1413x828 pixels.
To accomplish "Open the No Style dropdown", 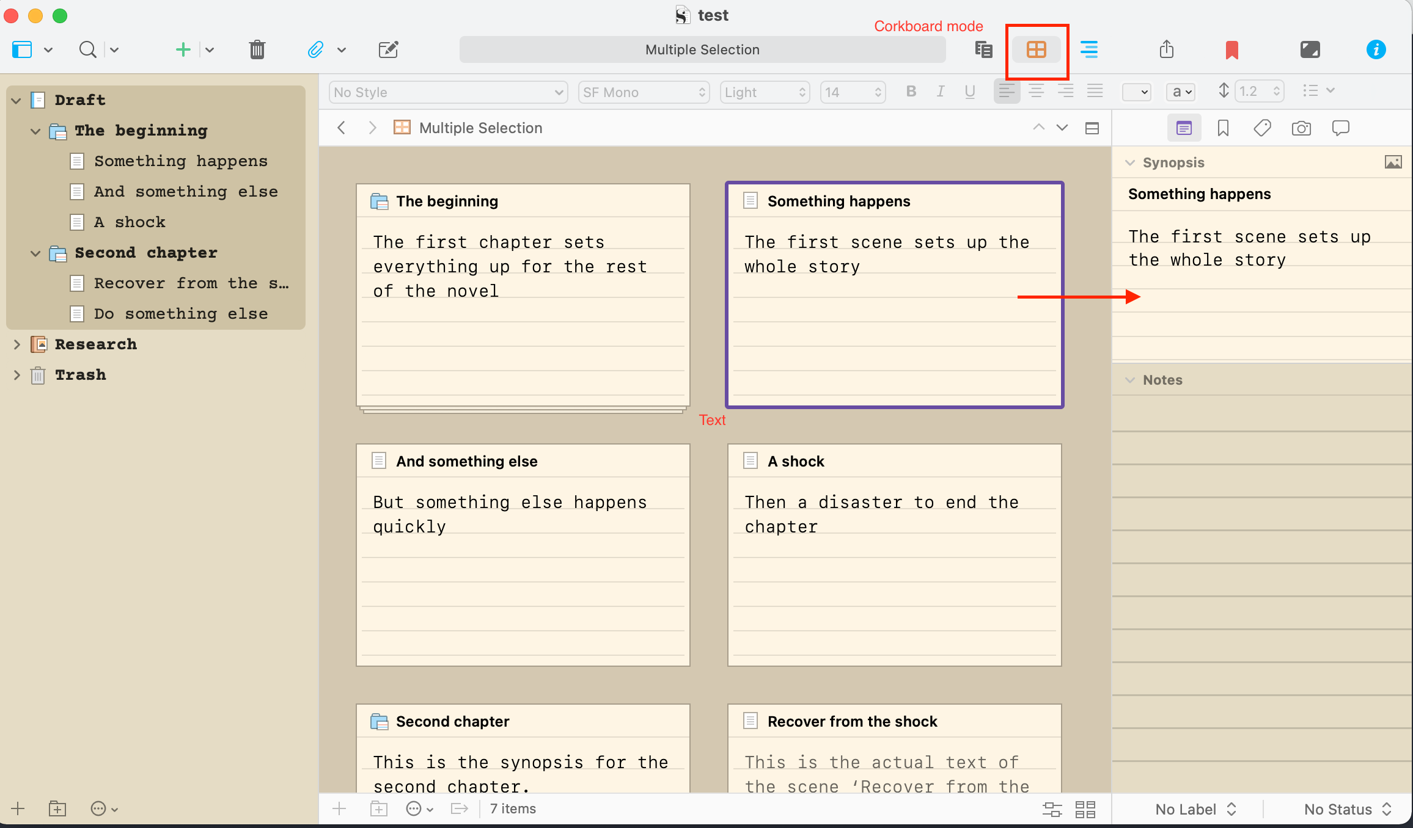I will (x=448, y=92).
